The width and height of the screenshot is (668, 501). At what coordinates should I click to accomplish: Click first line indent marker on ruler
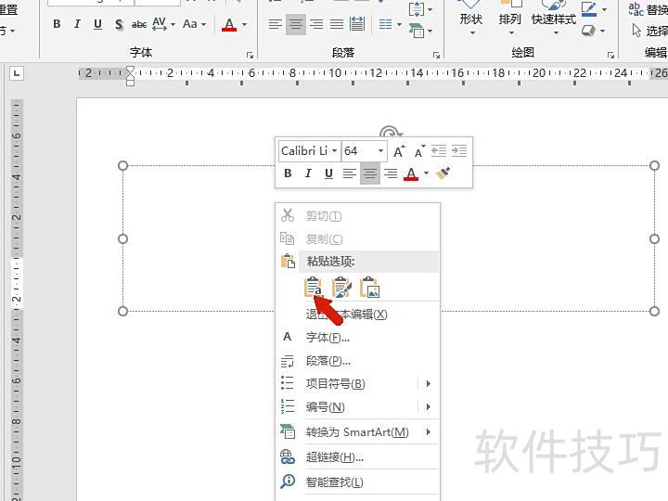click(x=131, y=70)
